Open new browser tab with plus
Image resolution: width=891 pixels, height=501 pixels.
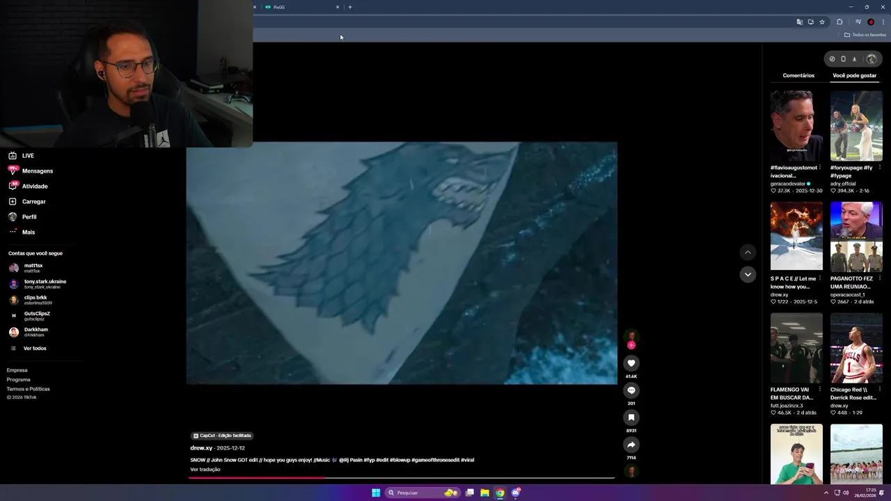click(x=350, y=7)
